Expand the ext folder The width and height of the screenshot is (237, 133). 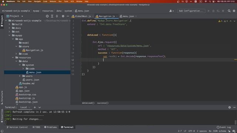pyautogui.click(x=9, y=32)
